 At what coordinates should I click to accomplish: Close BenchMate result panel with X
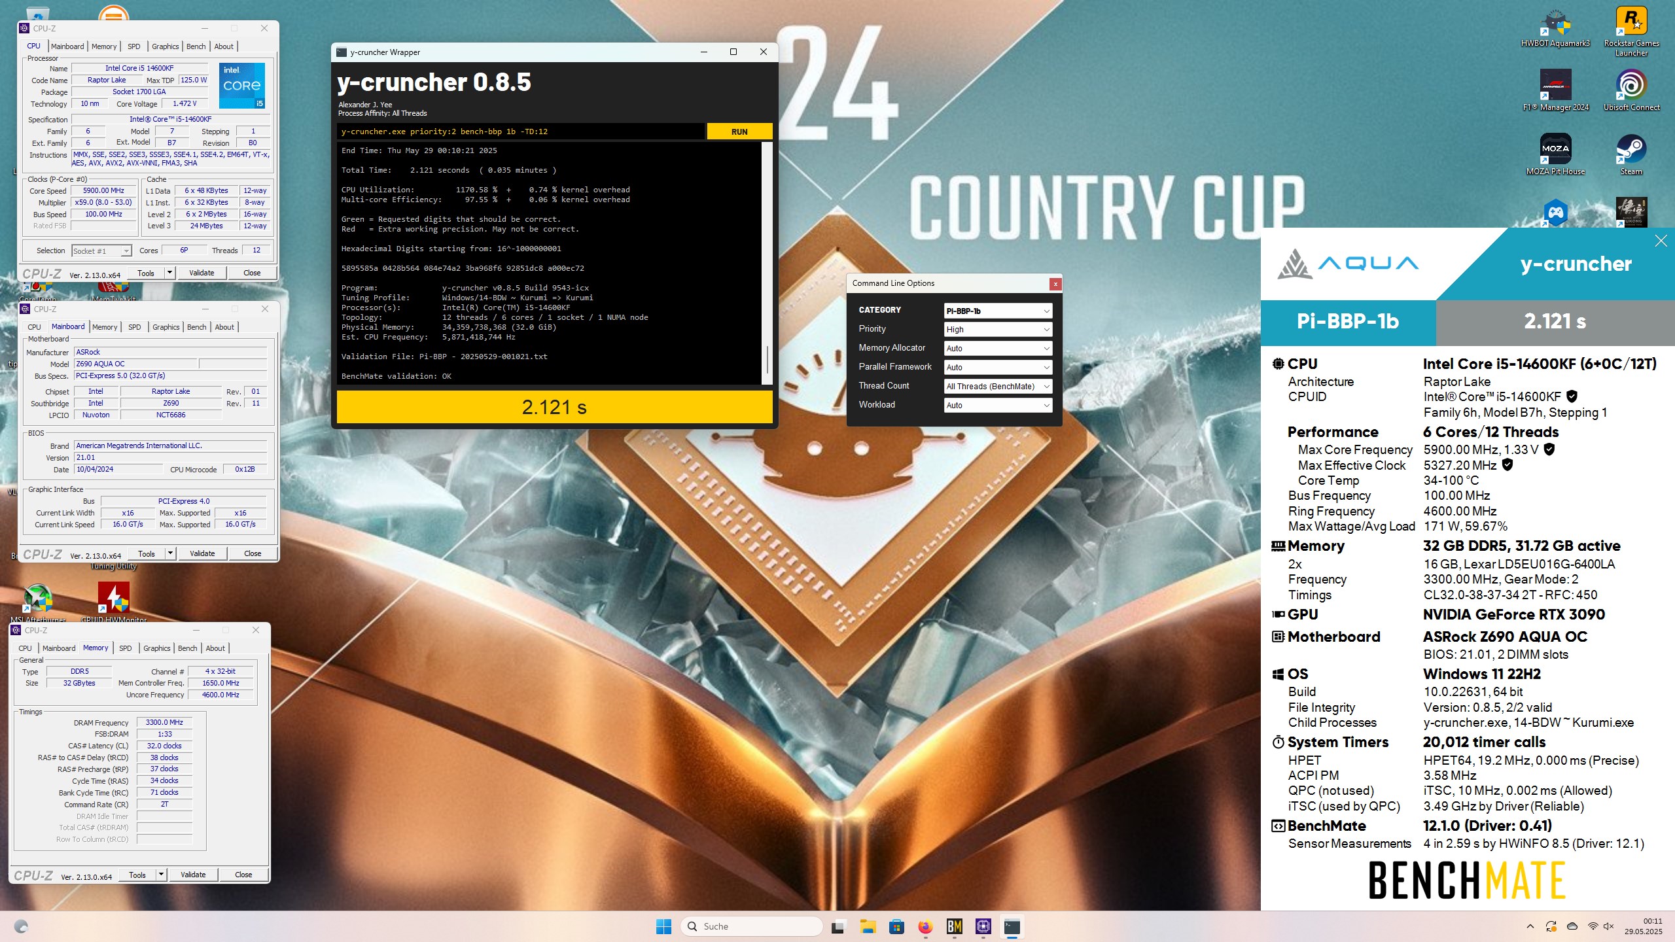coord(1661,241)
